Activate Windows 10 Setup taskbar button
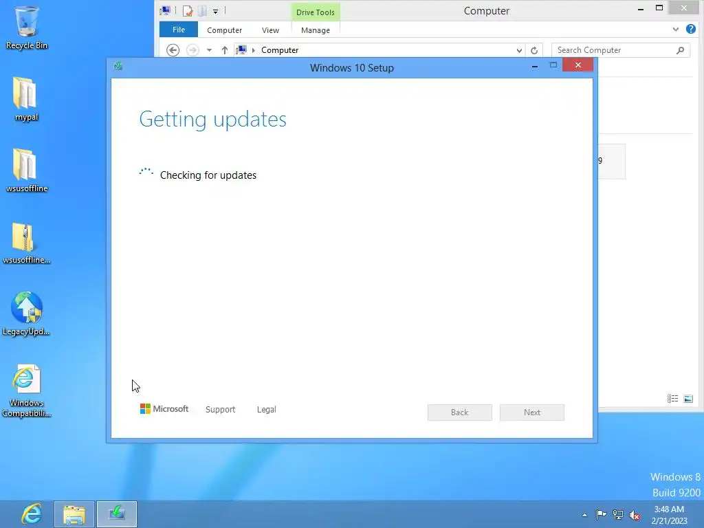 tap(117, 514)
